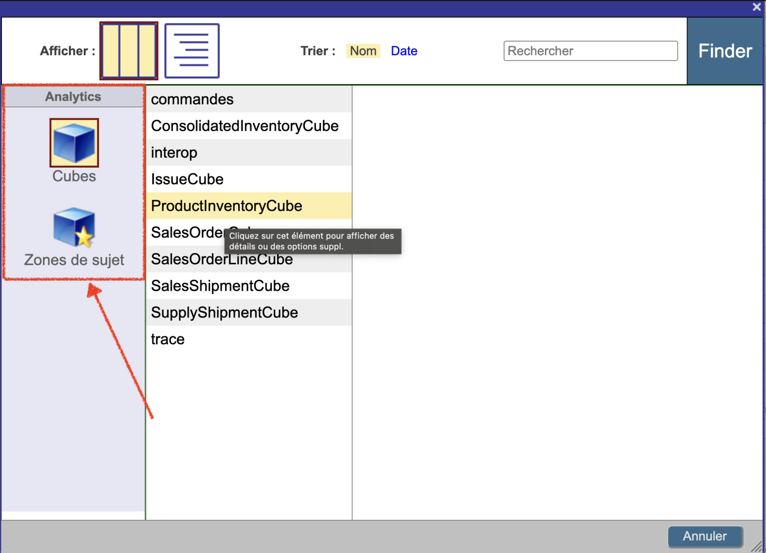Select SalesShipmentCube
Screen dimensions: 766x553
pyautogui.click(x=220, y=286)
